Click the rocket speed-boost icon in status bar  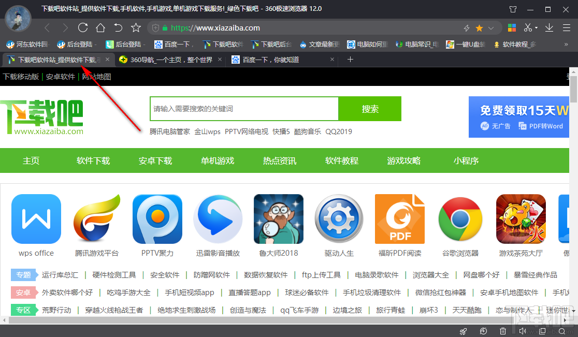coord(464,331)
